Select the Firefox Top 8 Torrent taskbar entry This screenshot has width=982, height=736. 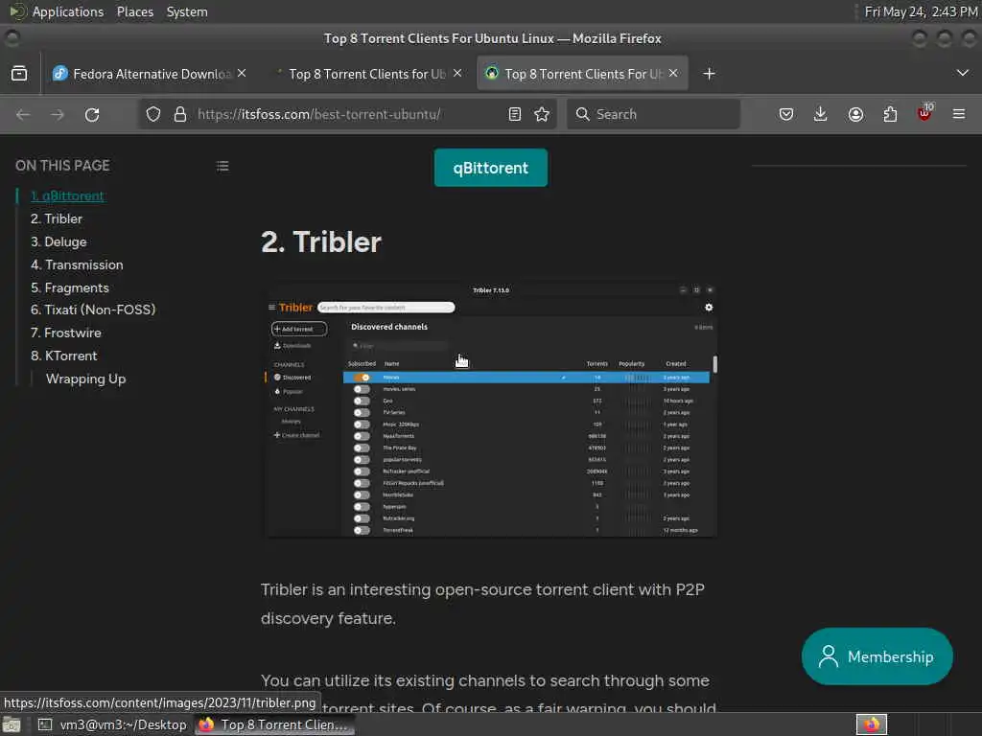(274, 724)
